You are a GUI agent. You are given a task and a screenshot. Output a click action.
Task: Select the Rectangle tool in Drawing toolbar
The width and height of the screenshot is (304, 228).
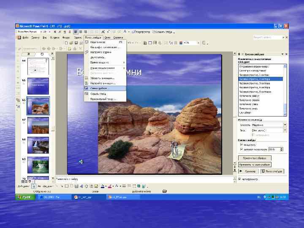pyautogui.click(x=67, y=186)
